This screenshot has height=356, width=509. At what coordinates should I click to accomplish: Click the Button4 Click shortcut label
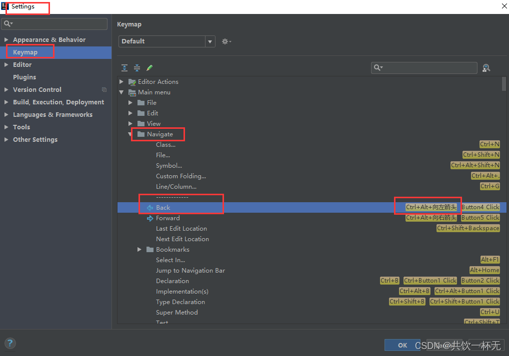[x=480, y=207]
